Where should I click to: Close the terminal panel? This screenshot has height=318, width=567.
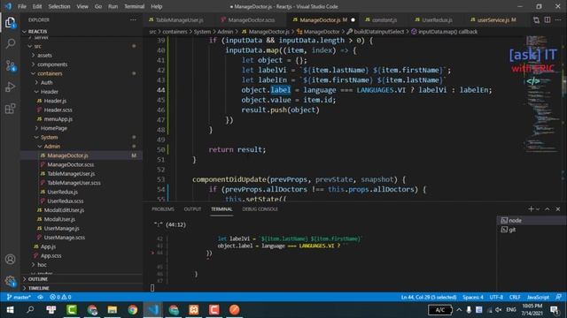(558, 209)
